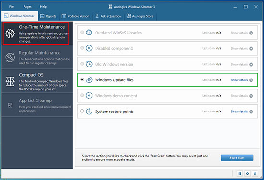
Task: Click the One-Time Maintenance gear wrench icon
Action: tap(10, 34)
